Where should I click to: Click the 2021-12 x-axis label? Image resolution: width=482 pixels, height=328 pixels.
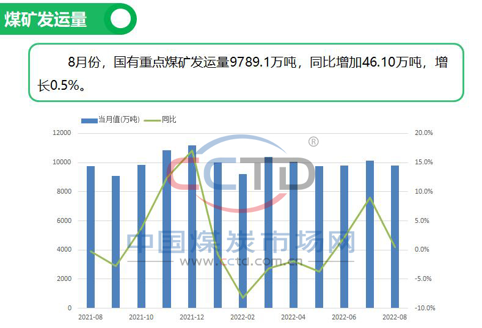click(192, 317)
